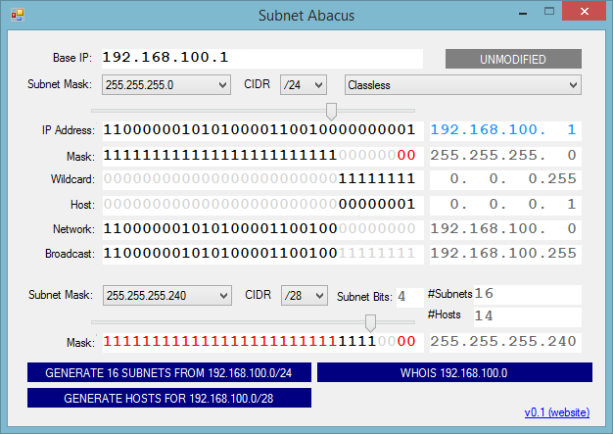
Task: Click the Host binary value
Action: coord(262,205)
